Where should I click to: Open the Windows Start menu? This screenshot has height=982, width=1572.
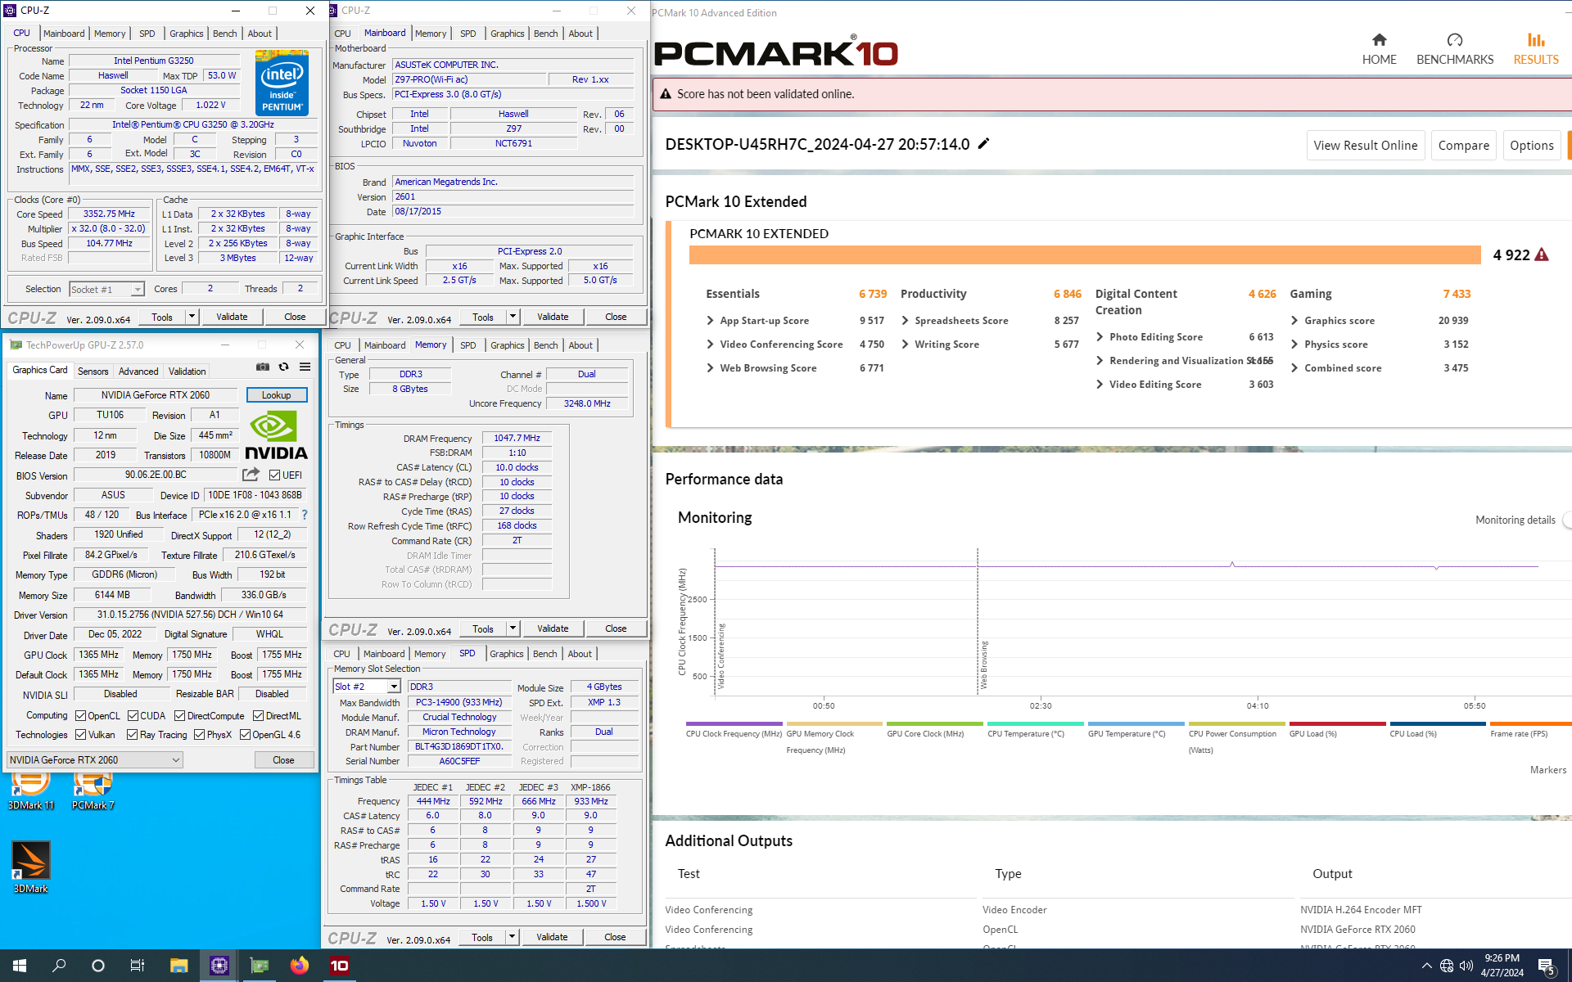coord(20,966)
